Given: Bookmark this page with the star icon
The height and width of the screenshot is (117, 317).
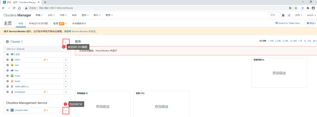Looking at the screenshot, I should [x=296, y=8].
